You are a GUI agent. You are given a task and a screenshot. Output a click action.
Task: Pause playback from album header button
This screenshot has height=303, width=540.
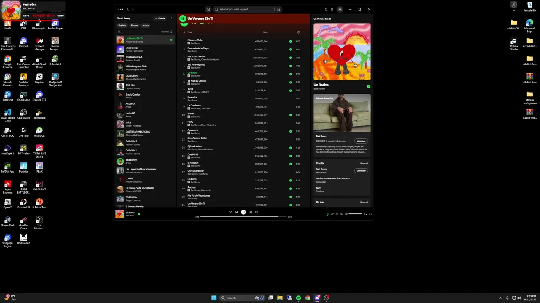(183, 19)
